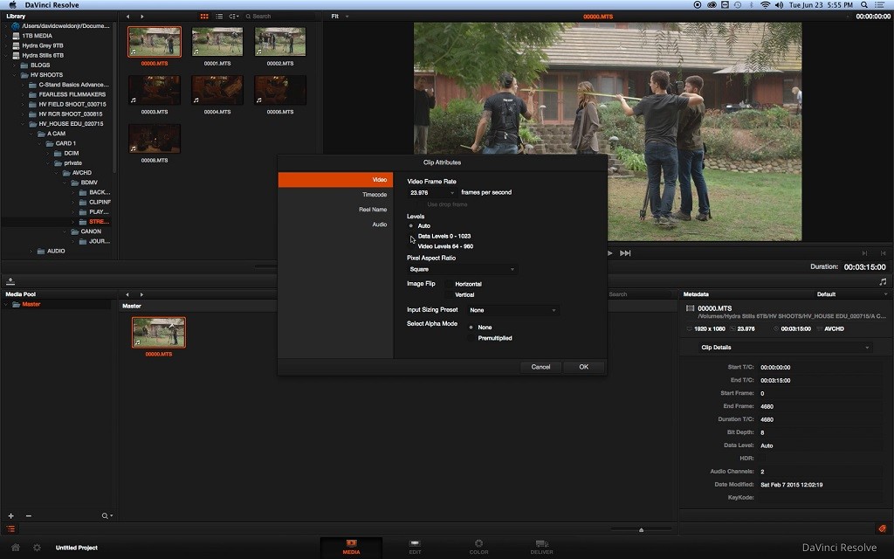Add a new bin with plus icon
Viewport: 894px width, 559px height.
(x=10, y=515)
